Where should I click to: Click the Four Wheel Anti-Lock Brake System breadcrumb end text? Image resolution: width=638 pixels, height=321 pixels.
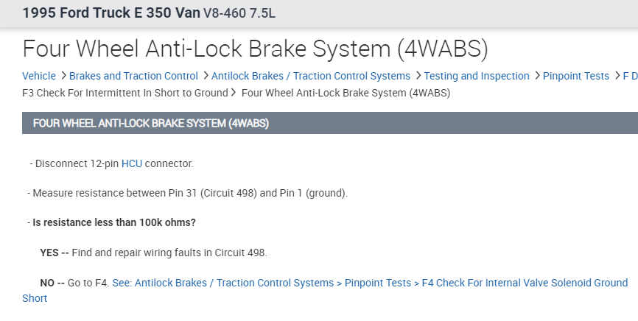tap(346, 93)
